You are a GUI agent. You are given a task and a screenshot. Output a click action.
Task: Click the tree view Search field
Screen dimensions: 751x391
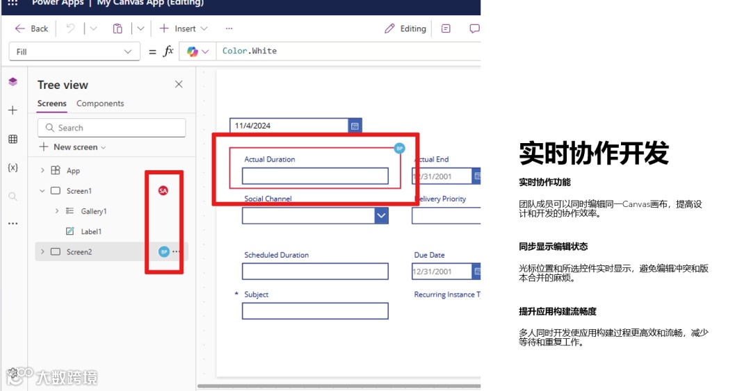[x=111, y=128]
